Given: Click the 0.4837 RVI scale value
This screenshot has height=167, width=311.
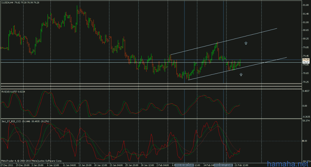Looking at the screenshot, I should [306, 91].
